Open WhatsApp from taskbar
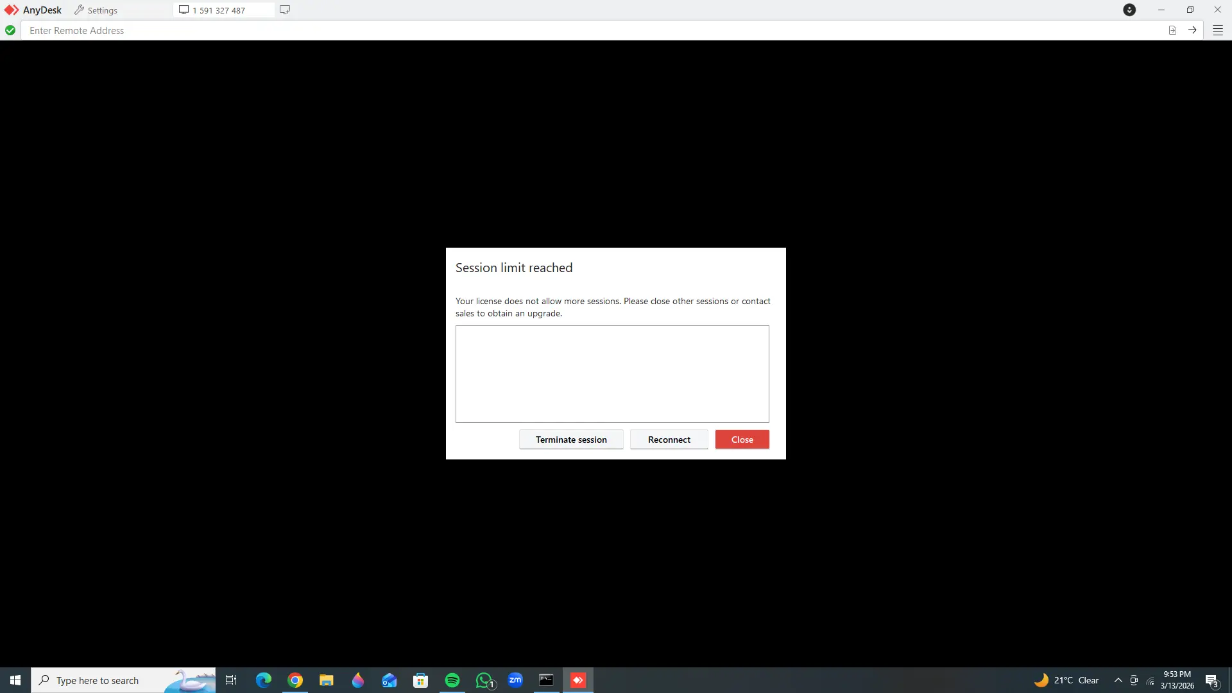 pos(484,680)
